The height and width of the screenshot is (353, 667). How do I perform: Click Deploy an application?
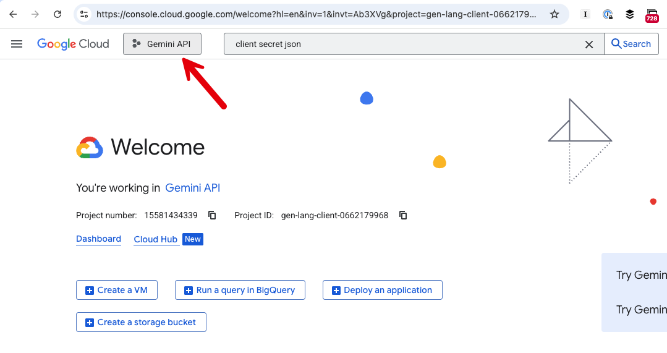coord(383,290)
